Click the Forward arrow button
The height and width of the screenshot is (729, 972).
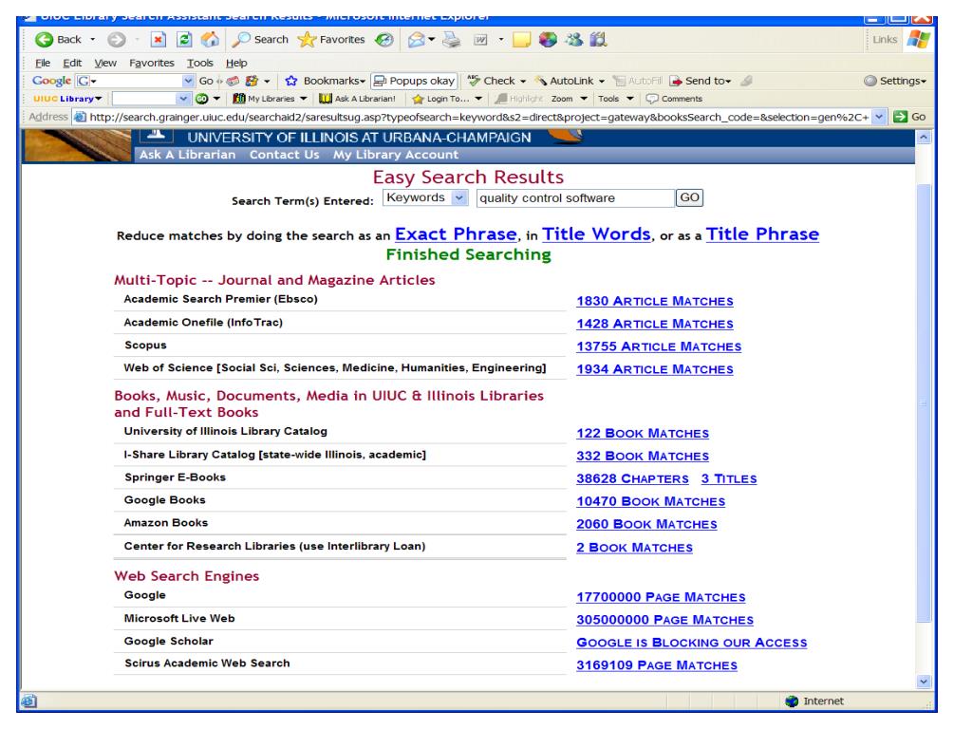pos(117,40)
